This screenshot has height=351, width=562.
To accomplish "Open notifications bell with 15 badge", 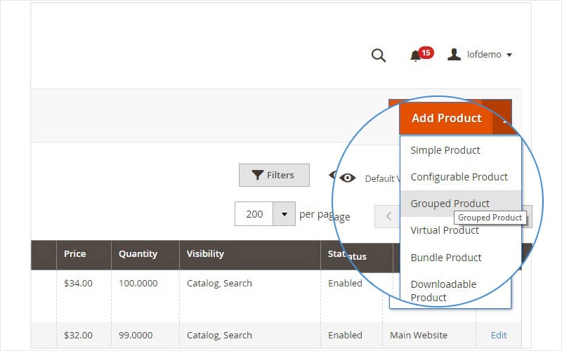I will [416, 55].
